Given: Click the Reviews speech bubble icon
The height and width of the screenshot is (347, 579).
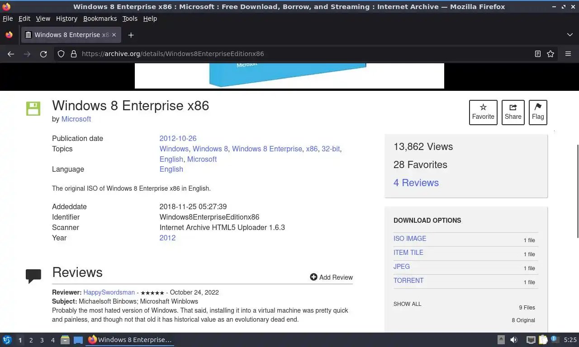Looking at the screenshot, I should 33,276.
